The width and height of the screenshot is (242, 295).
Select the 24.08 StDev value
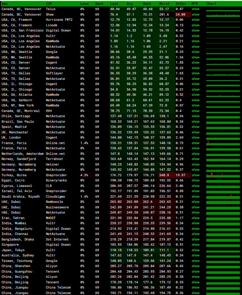(180, 15)
